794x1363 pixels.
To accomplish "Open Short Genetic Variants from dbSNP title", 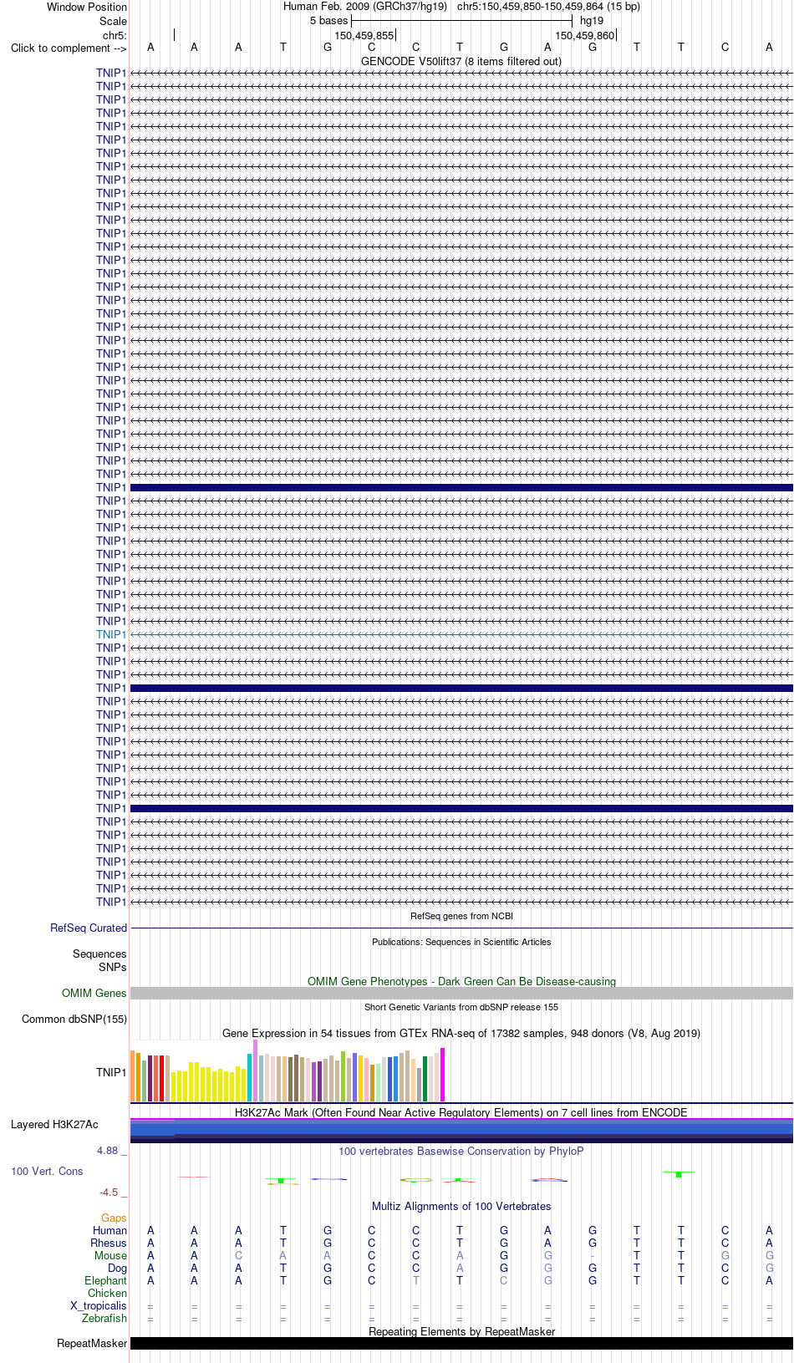I will [x=461, y=1007].
